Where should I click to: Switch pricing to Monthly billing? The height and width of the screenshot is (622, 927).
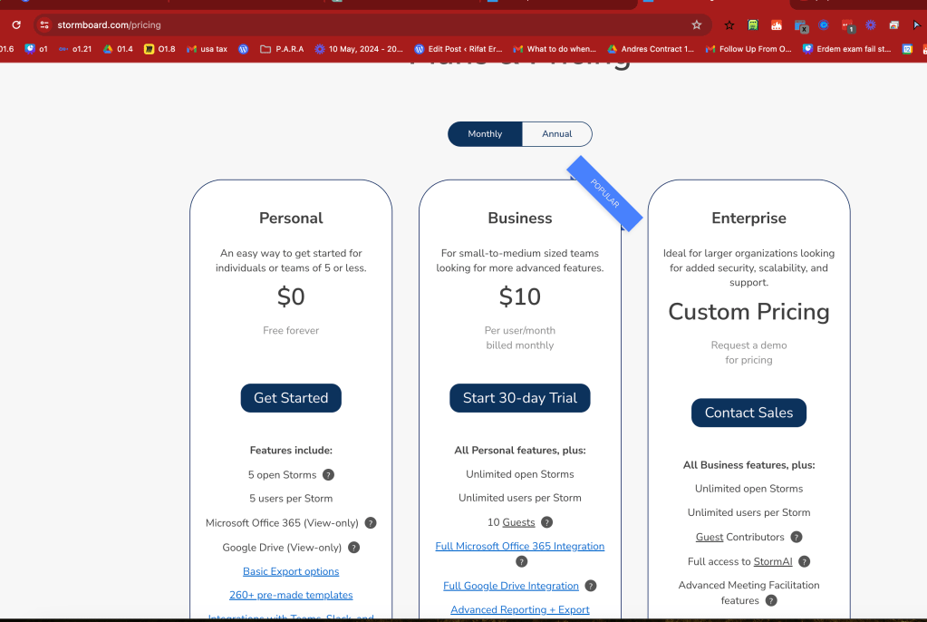(x=485, y=134)
